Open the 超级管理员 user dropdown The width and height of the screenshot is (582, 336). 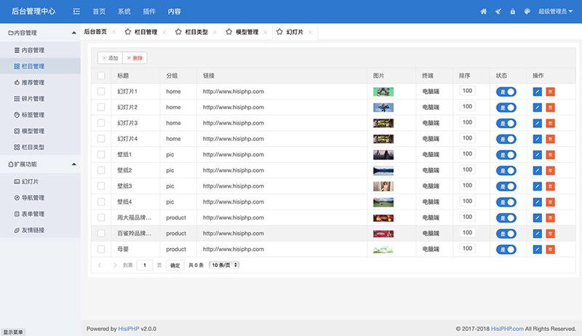[x=556, y=12]
